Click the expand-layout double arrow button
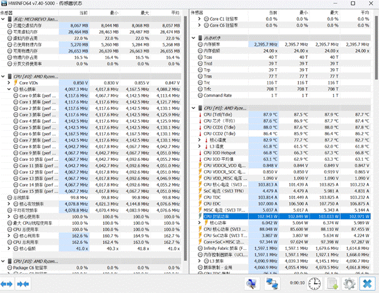This screenshot has width=379, height=293. (9, 284)
